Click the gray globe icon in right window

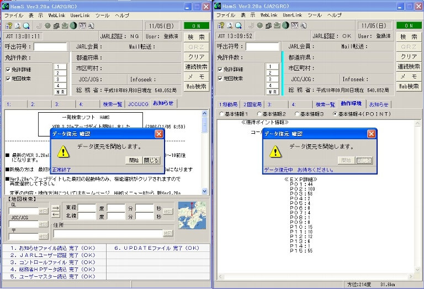coord(277,26)
